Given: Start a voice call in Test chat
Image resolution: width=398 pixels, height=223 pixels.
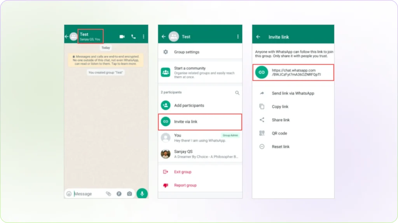Looking at the screenshot, I should [x=134, y=37].
